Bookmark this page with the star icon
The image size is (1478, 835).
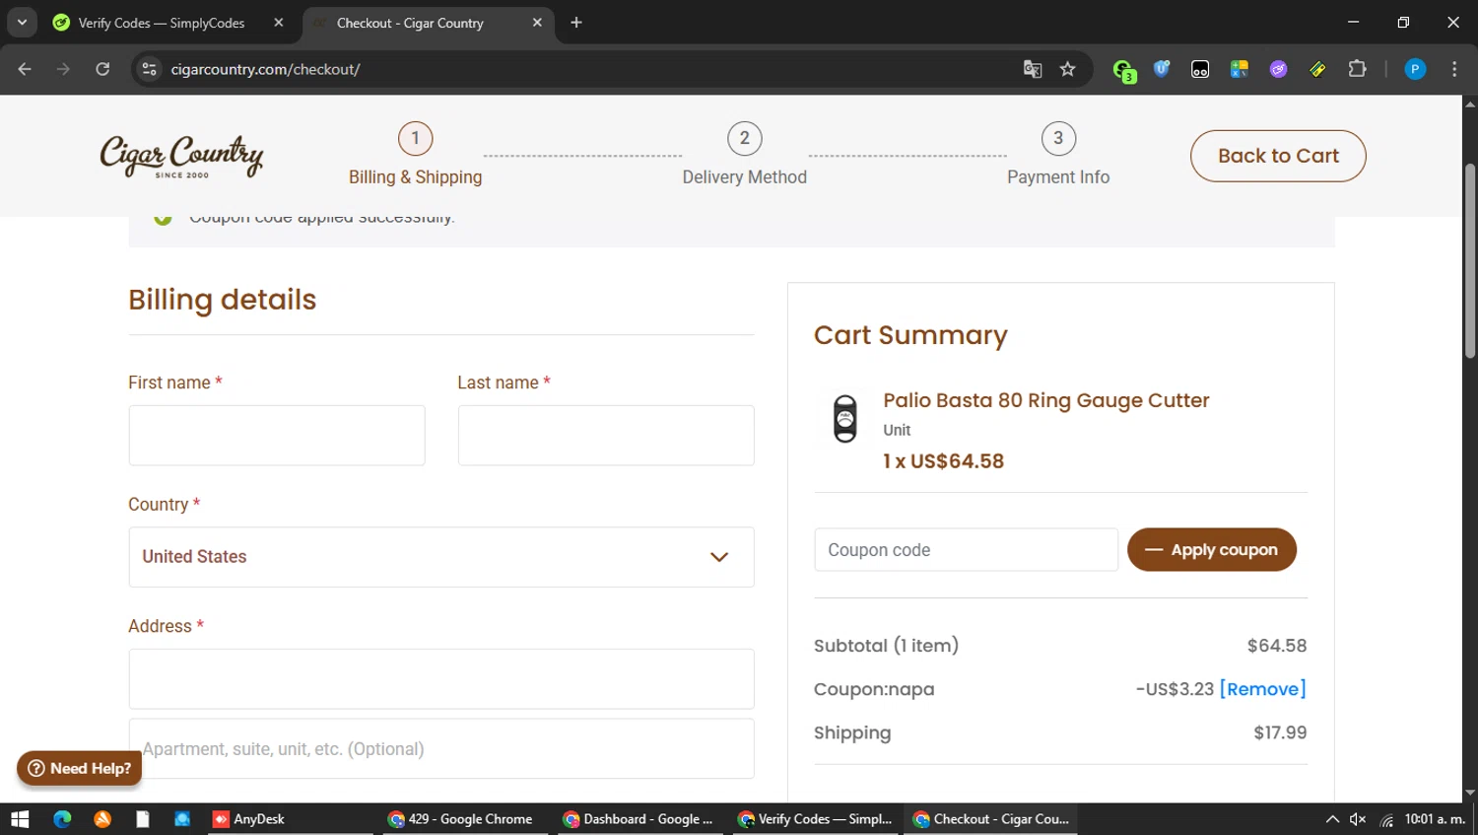tap(1067, 69)
